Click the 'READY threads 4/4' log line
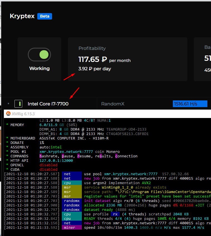The height and width of the screenshot is (236, 211). click(x=107, y=218)
